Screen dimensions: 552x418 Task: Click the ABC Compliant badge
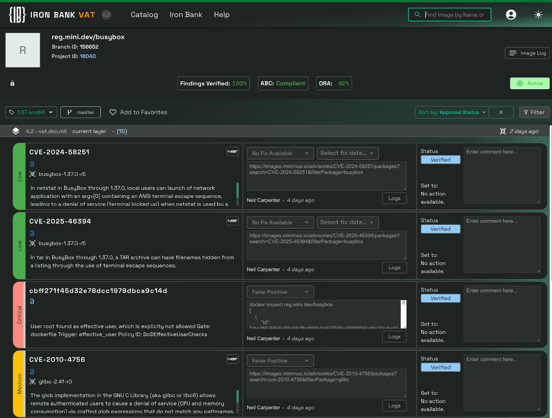pyautogui.click(x=283, y=83)
